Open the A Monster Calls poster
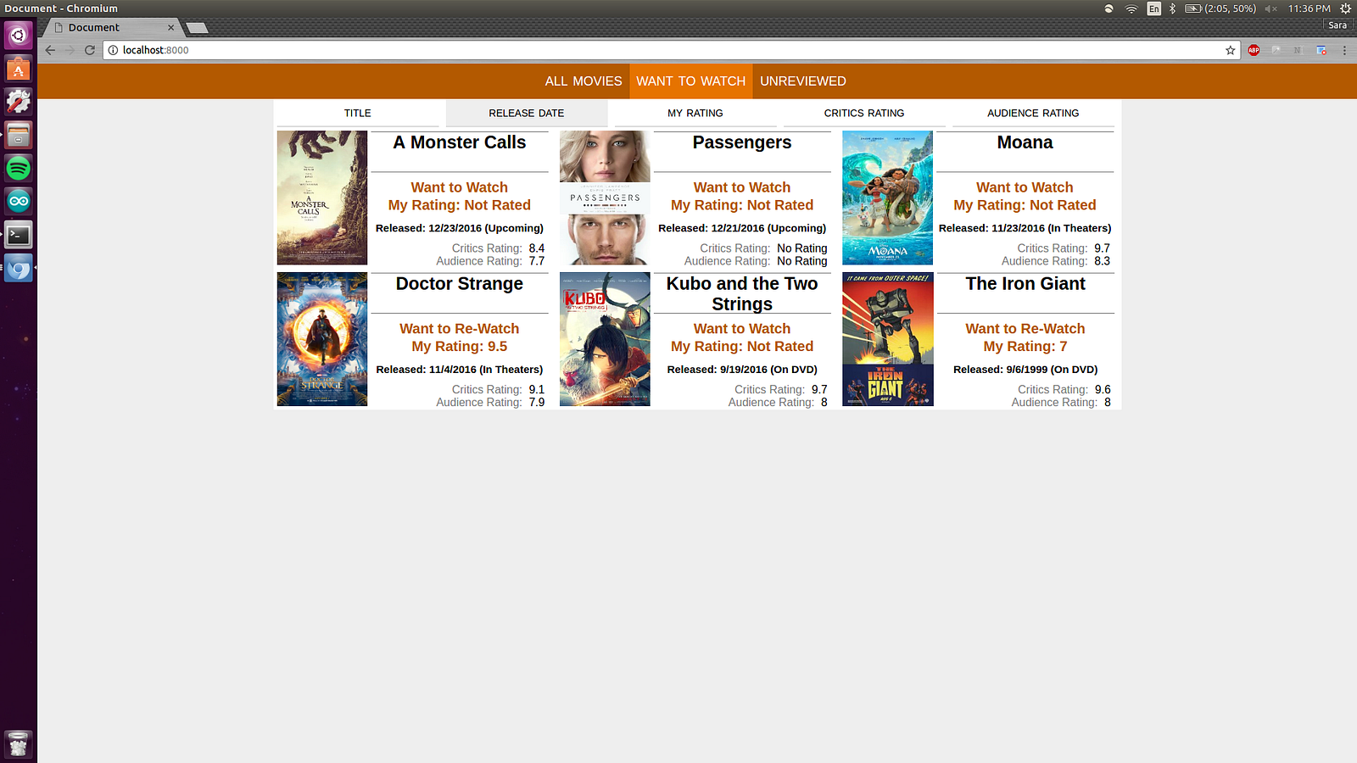Screen dimensions: 1357x763 coord(322,198)
